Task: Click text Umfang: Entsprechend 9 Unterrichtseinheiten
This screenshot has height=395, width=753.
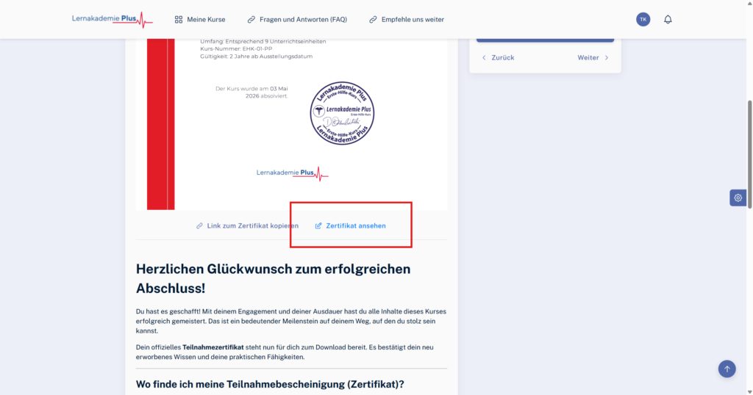Action: pos(263,42)
